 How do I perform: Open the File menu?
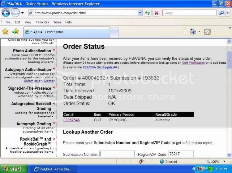8,22
